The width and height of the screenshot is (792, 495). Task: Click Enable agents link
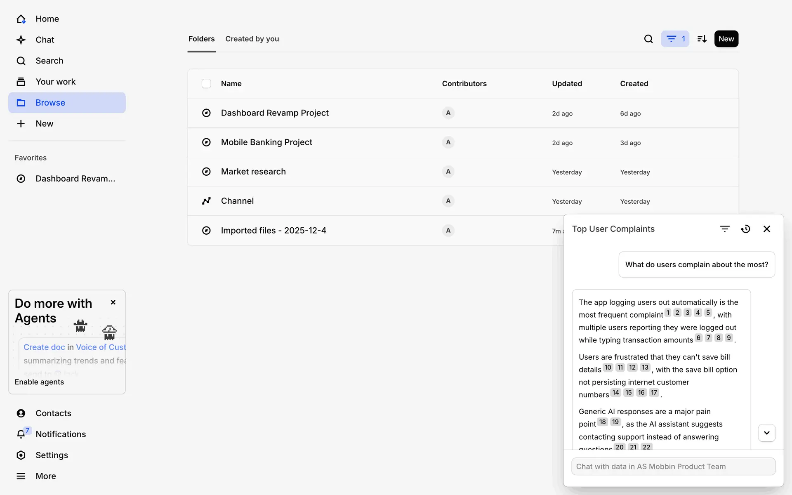[39, 382]
